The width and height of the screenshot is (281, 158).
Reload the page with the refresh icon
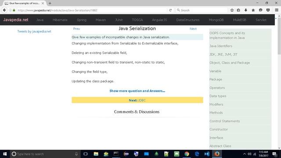(x=170, y=10)
